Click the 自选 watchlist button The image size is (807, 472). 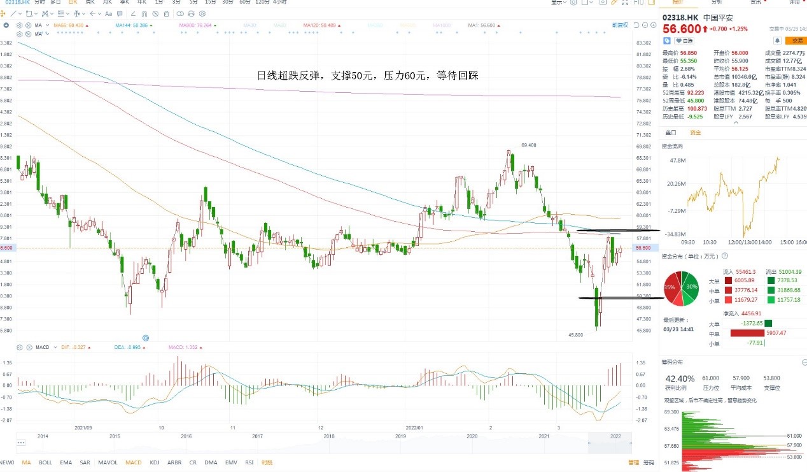[x=684, y=41]
